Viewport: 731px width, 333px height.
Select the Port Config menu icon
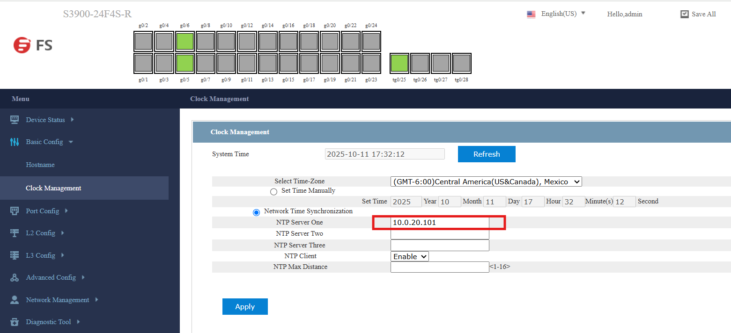tap(14, 210)
